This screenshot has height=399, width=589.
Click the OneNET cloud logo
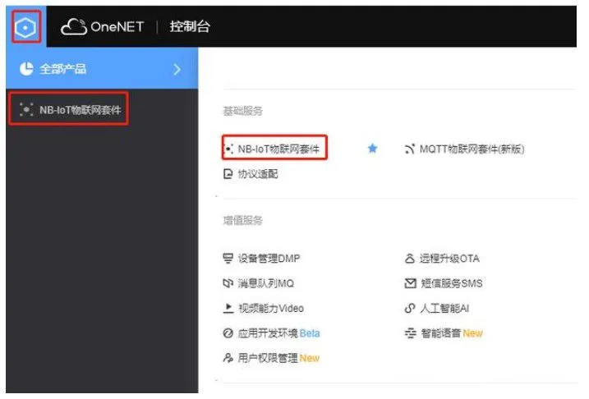(103, 27)
